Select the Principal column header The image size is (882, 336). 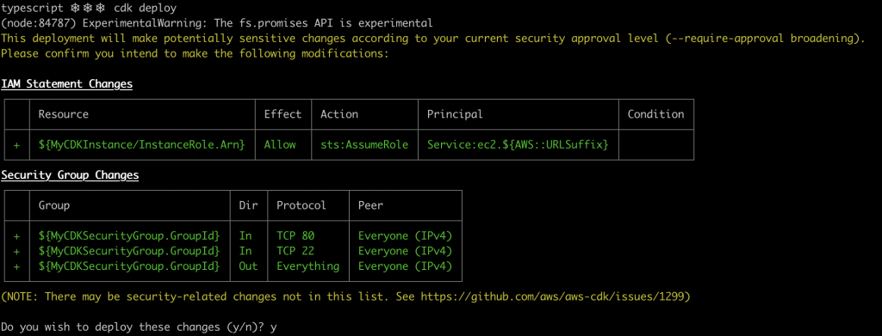click(455, 114)
